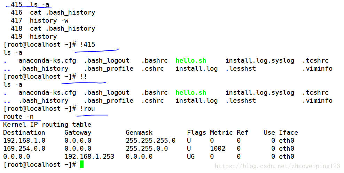The height and width of the screenshot is (173, 344).
Task: Click hello.sh listed under the !415 command
Action: pos(191,61)
